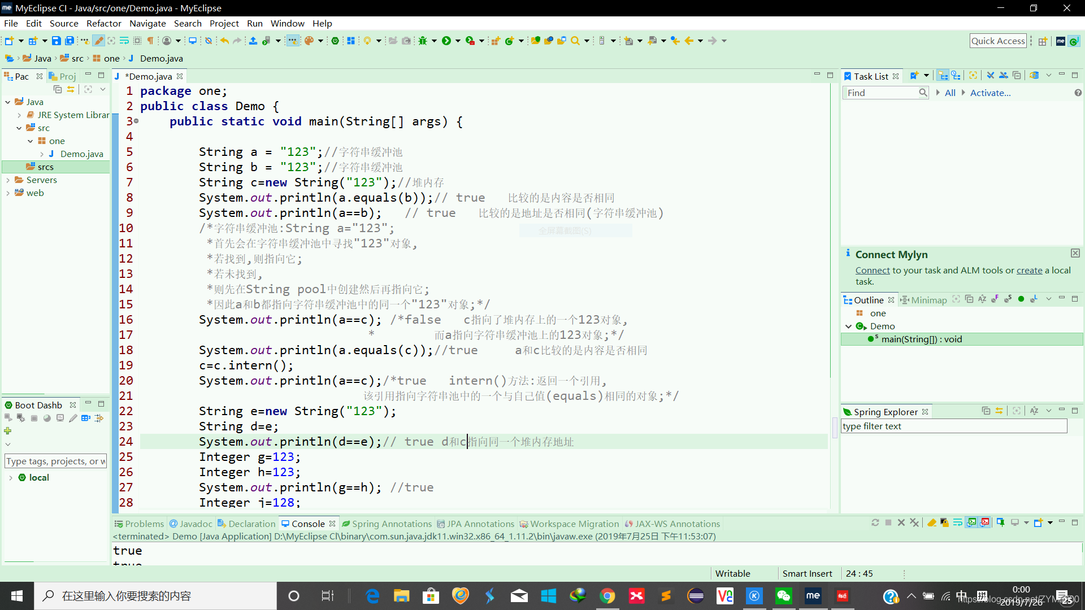The image size is (1085, 610).
Task: Click the Back navigation arrow icon
Action: coord(689,41)
